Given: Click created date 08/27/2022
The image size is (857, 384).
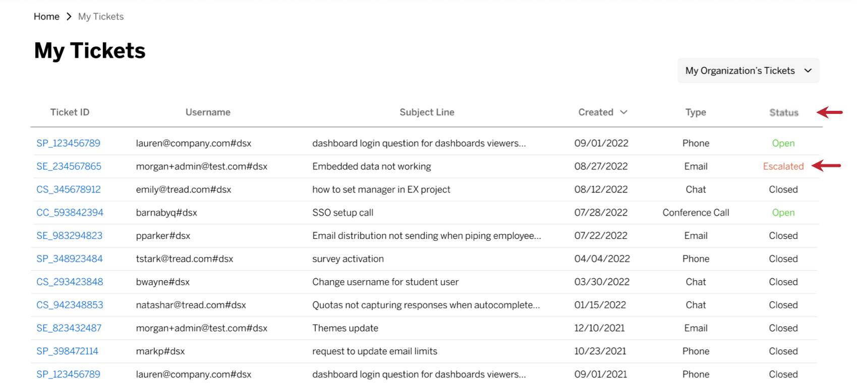Looking at the screenshot, I should pyautogui.click(x=601, y=166).
